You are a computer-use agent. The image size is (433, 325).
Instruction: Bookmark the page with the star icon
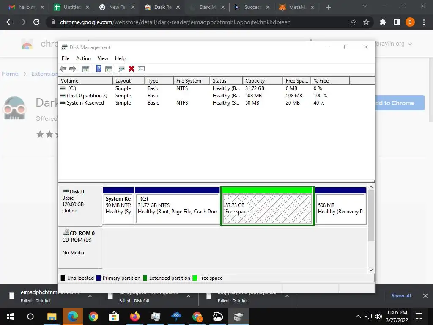[366, 22]
